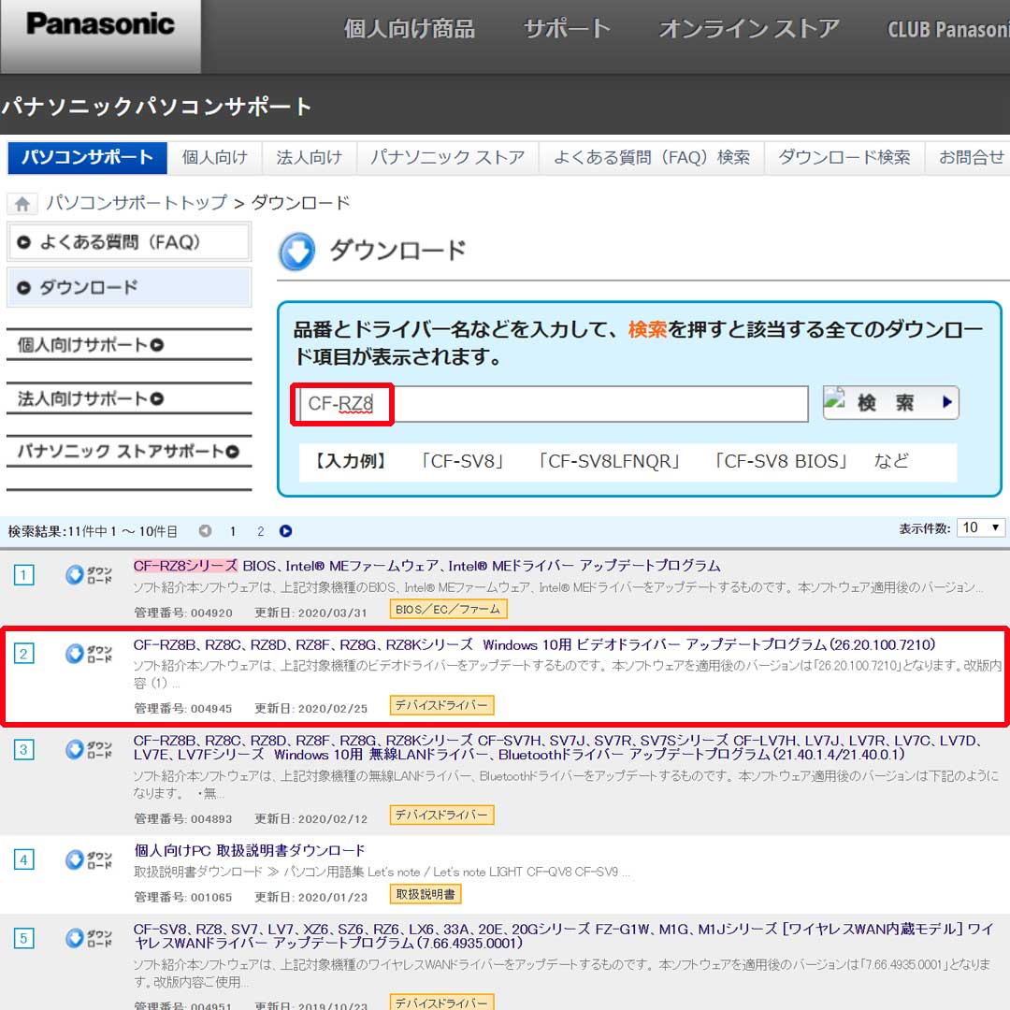Click the large blue download heading icon

297,252
